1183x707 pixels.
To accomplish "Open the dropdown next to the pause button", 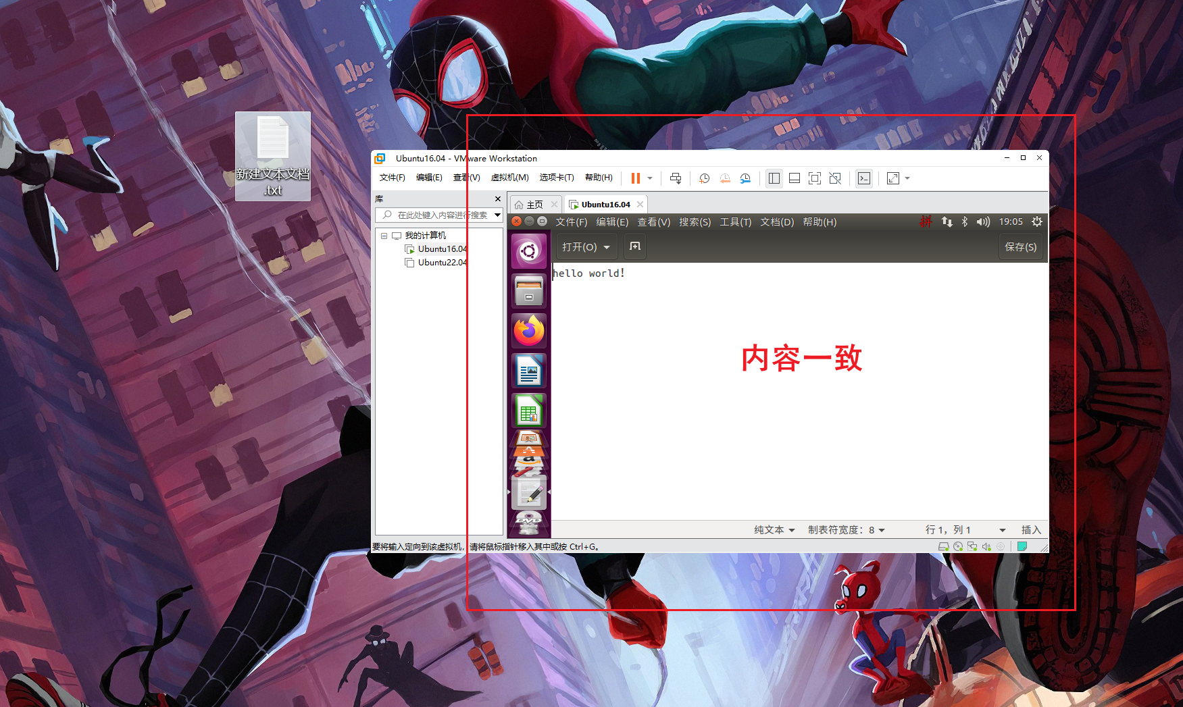I will pos(650,178).
